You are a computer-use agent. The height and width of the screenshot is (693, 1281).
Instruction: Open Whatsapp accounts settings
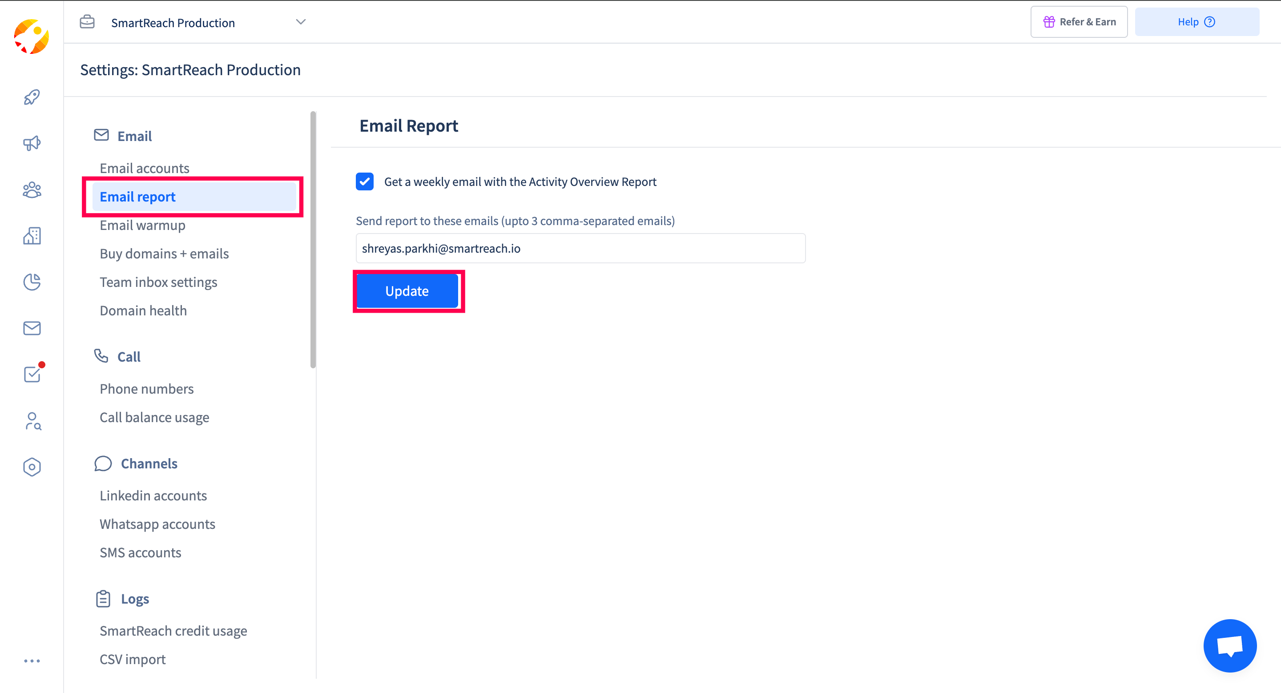point(157,524)
